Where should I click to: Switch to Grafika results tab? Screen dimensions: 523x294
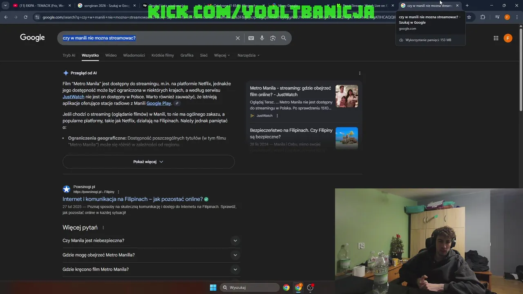pyautogui.click(x=187, y=55)
